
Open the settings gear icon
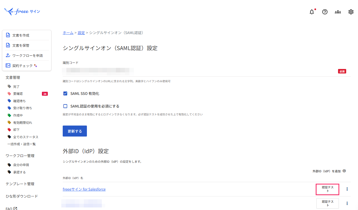[351, 12]
